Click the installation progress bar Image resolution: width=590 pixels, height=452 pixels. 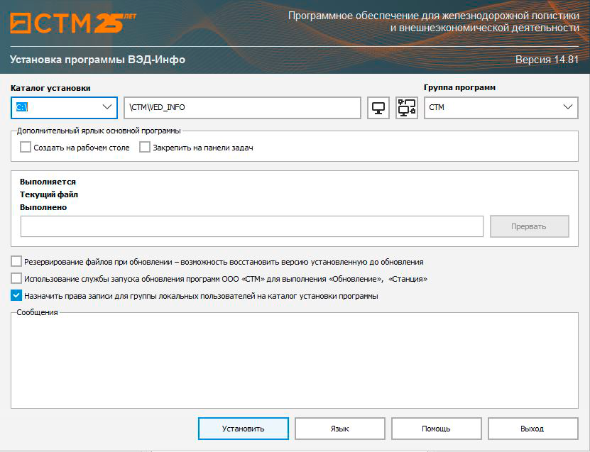252,226
